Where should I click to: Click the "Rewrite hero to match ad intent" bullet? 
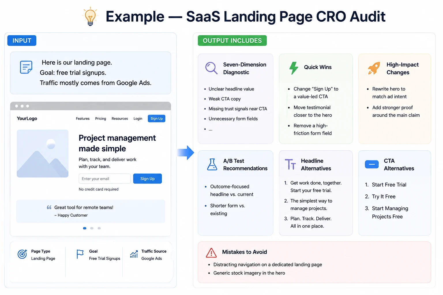389,93
